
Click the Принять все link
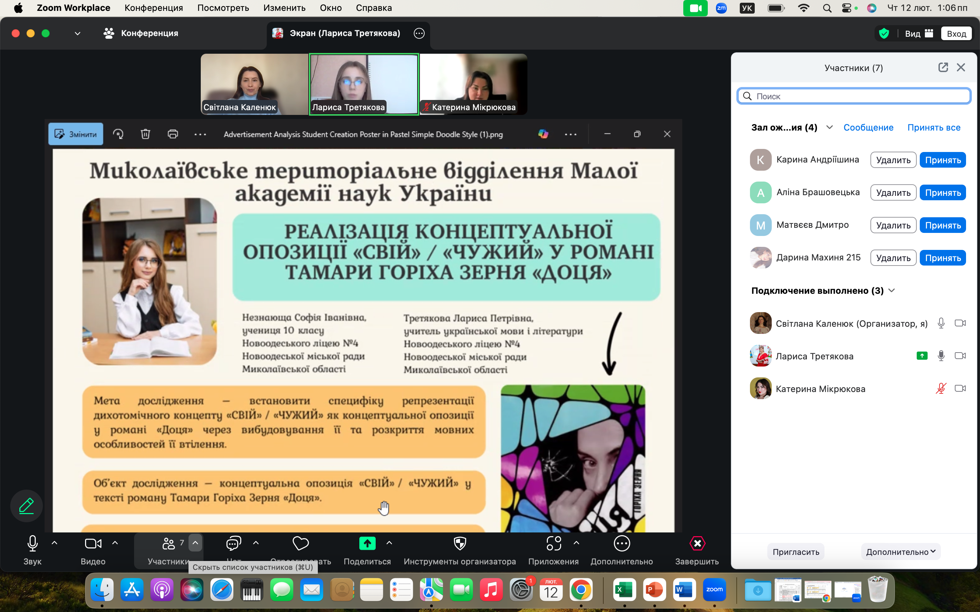[x=933, y=128]
